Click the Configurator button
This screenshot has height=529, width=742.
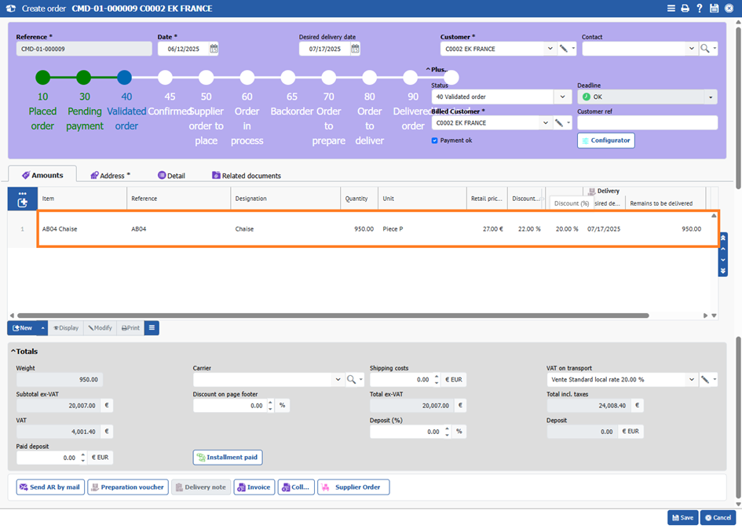pos(605,140)
